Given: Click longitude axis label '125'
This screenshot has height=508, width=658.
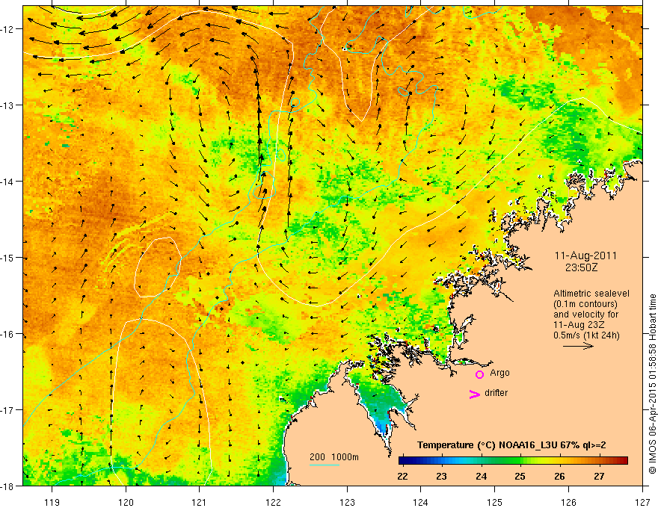Looking at the screenshot, I should tap(495, 503).
